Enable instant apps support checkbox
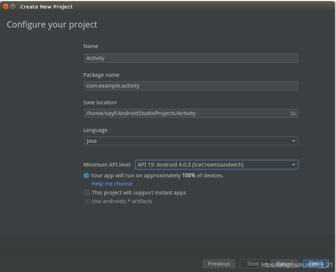336x272 pixels. 87,193
